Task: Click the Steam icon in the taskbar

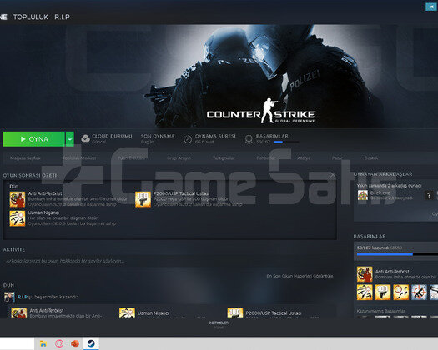Action: 91,343
